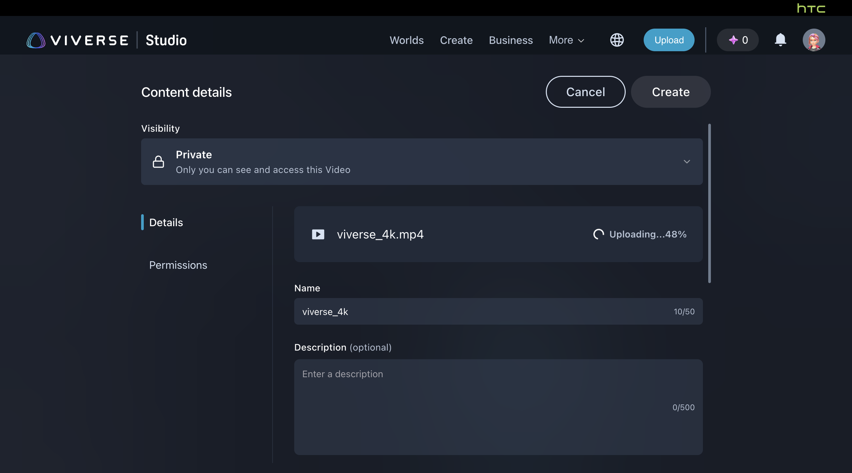852x473 pixels.
Task: Click the pink sparkle credits counter
Action: (x=738, y=40)
